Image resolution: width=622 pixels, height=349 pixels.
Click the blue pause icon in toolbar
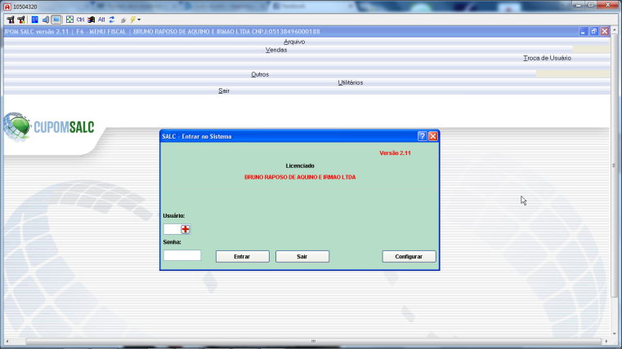[35, 20]
